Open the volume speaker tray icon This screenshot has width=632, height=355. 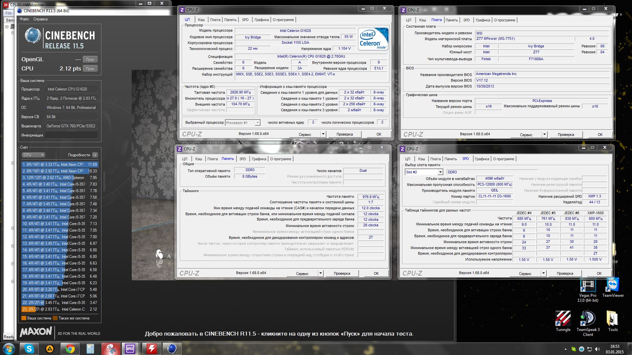(x=597, y=349)
